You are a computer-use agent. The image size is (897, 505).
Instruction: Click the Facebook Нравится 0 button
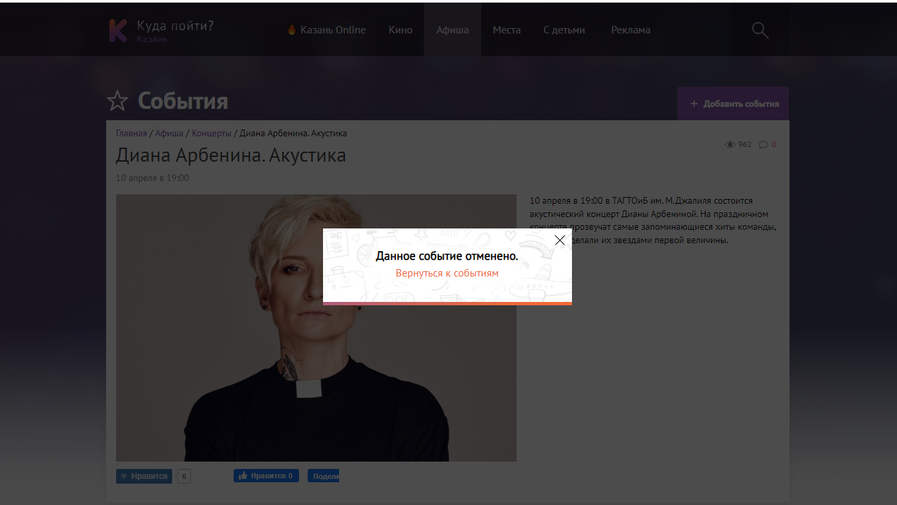pos(266,476)
